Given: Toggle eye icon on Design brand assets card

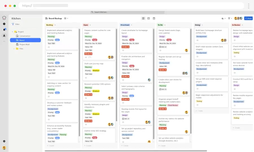Looking at the screenshot, I should [x=160, y=50].
